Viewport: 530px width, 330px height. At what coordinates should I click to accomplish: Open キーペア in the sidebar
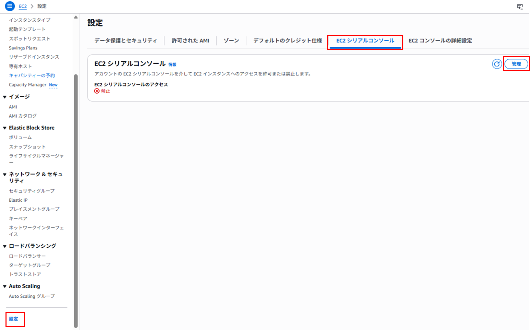click(18, 219)
